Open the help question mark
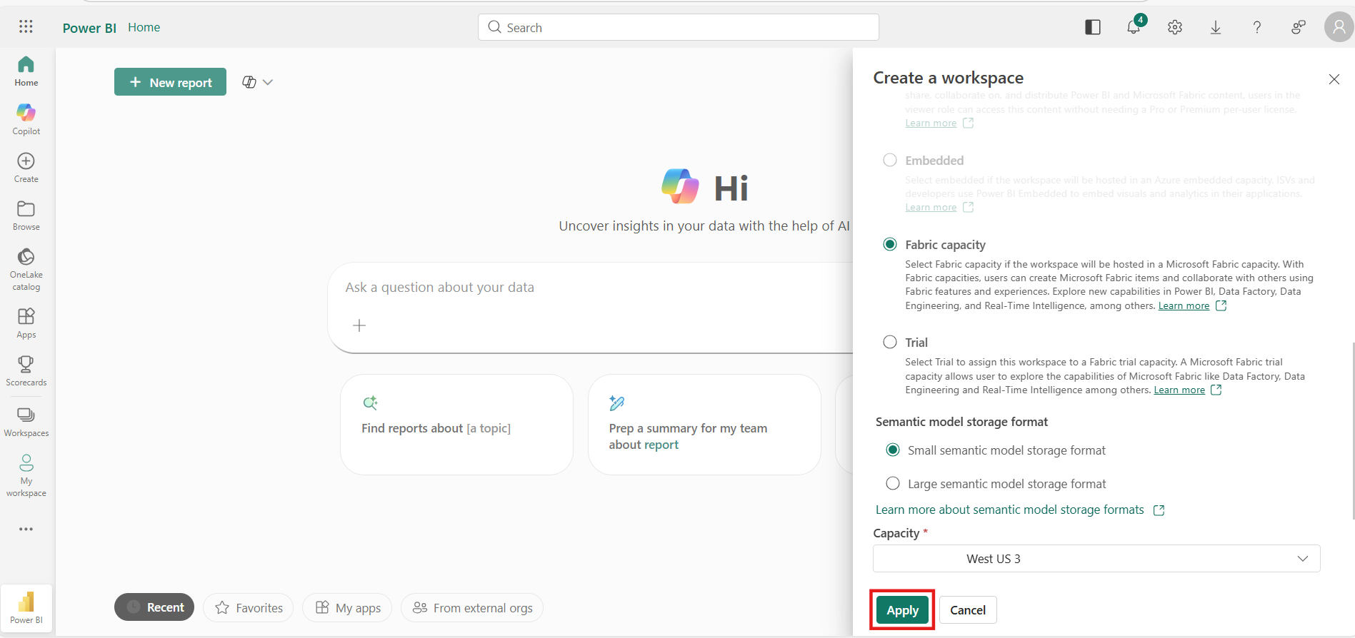The width and height of the screenshot is (1355, 638). click(x=1257, y=27)
